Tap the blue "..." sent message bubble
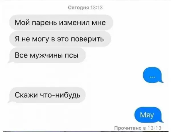The width and height of the screenshot is (171, 132). click(x=153, y=75)
